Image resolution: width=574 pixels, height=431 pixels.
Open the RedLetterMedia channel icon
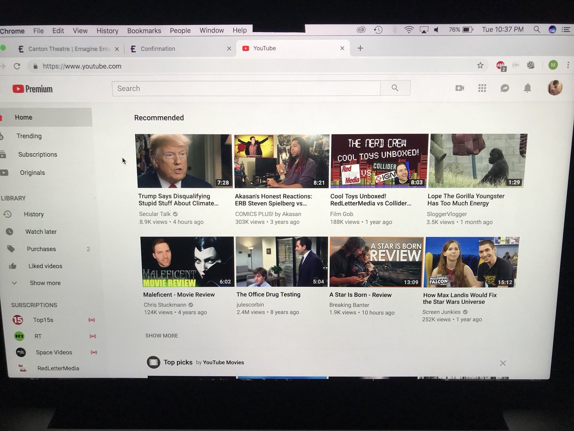point(22,368)
